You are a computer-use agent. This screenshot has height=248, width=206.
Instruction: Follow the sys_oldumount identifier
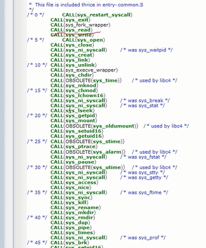pyautogui.click(x=114, y=126)
